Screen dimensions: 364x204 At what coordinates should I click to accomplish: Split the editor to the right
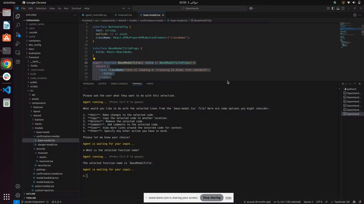tap(355, 15)
